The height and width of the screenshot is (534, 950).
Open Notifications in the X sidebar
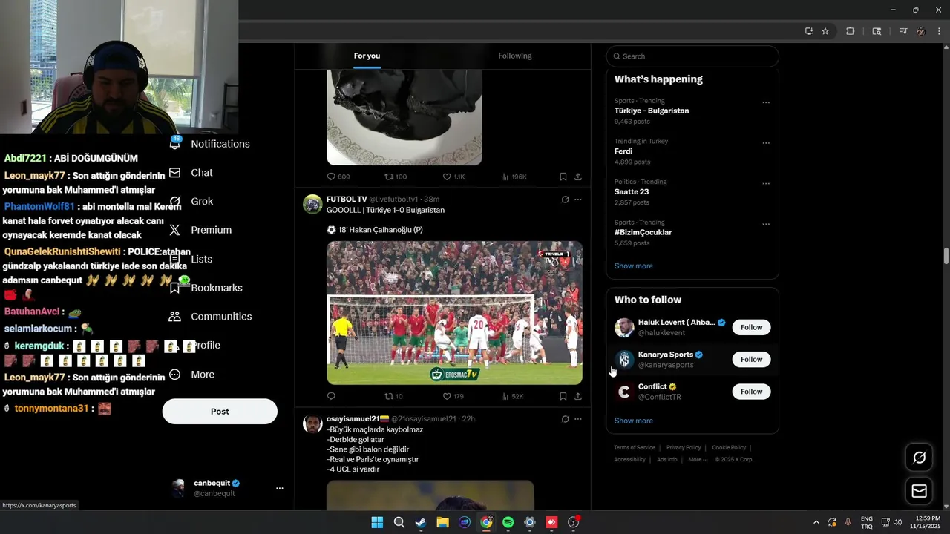(x=220, y=144)
